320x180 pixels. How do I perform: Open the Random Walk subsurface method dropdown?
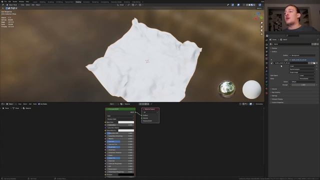pyautogui.click(x=120, y=119)
